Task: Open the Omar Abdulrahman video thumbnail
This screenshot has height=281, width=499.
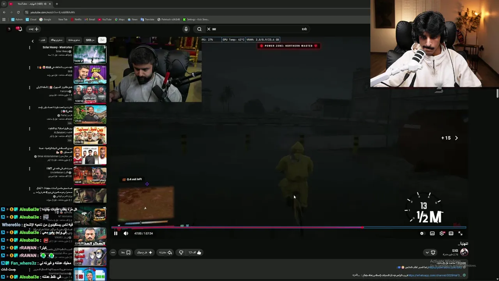Action: point(90,155)
